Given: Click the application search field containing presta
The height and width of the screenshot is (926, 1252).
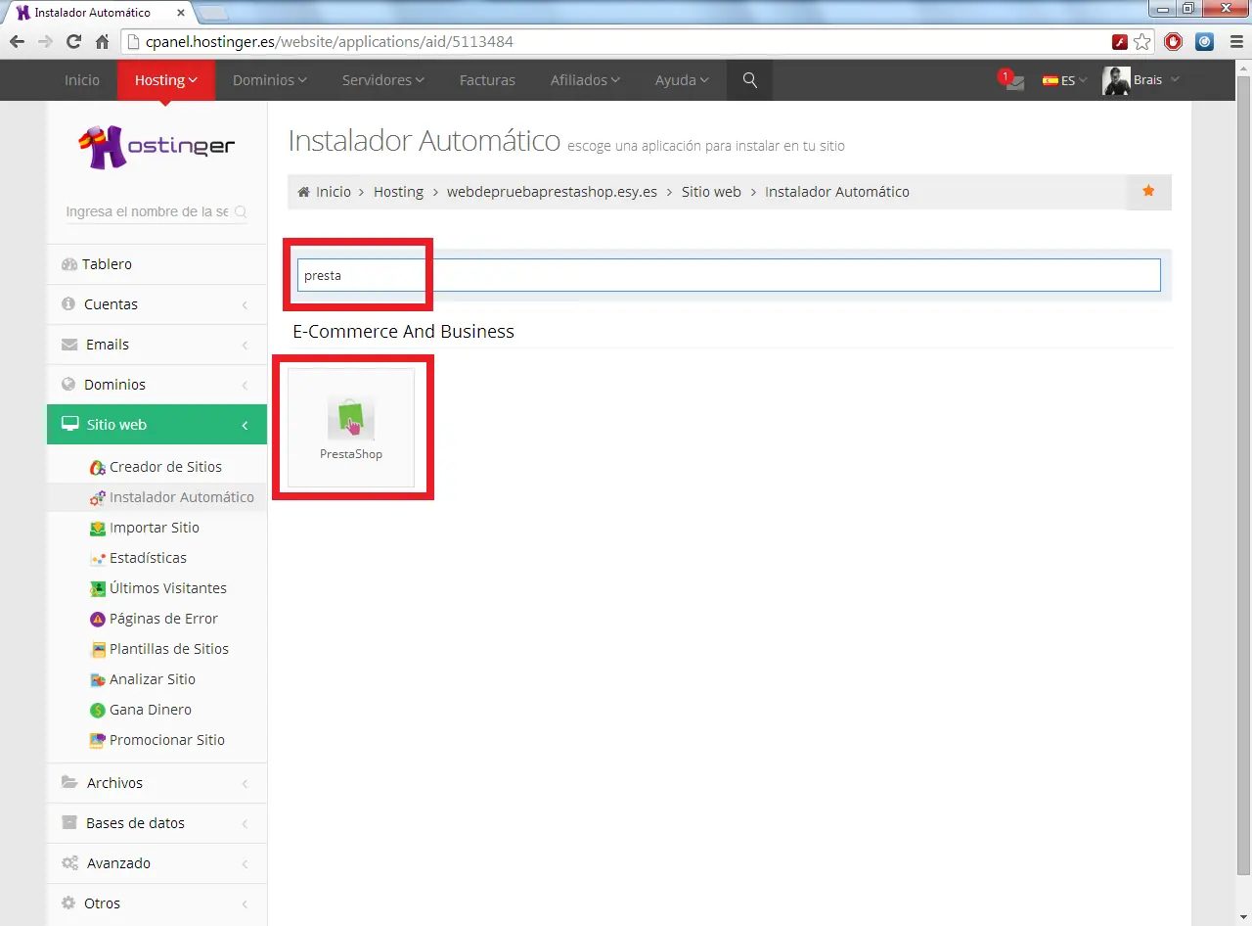Looking at the screenshot, I should point(729,275).
